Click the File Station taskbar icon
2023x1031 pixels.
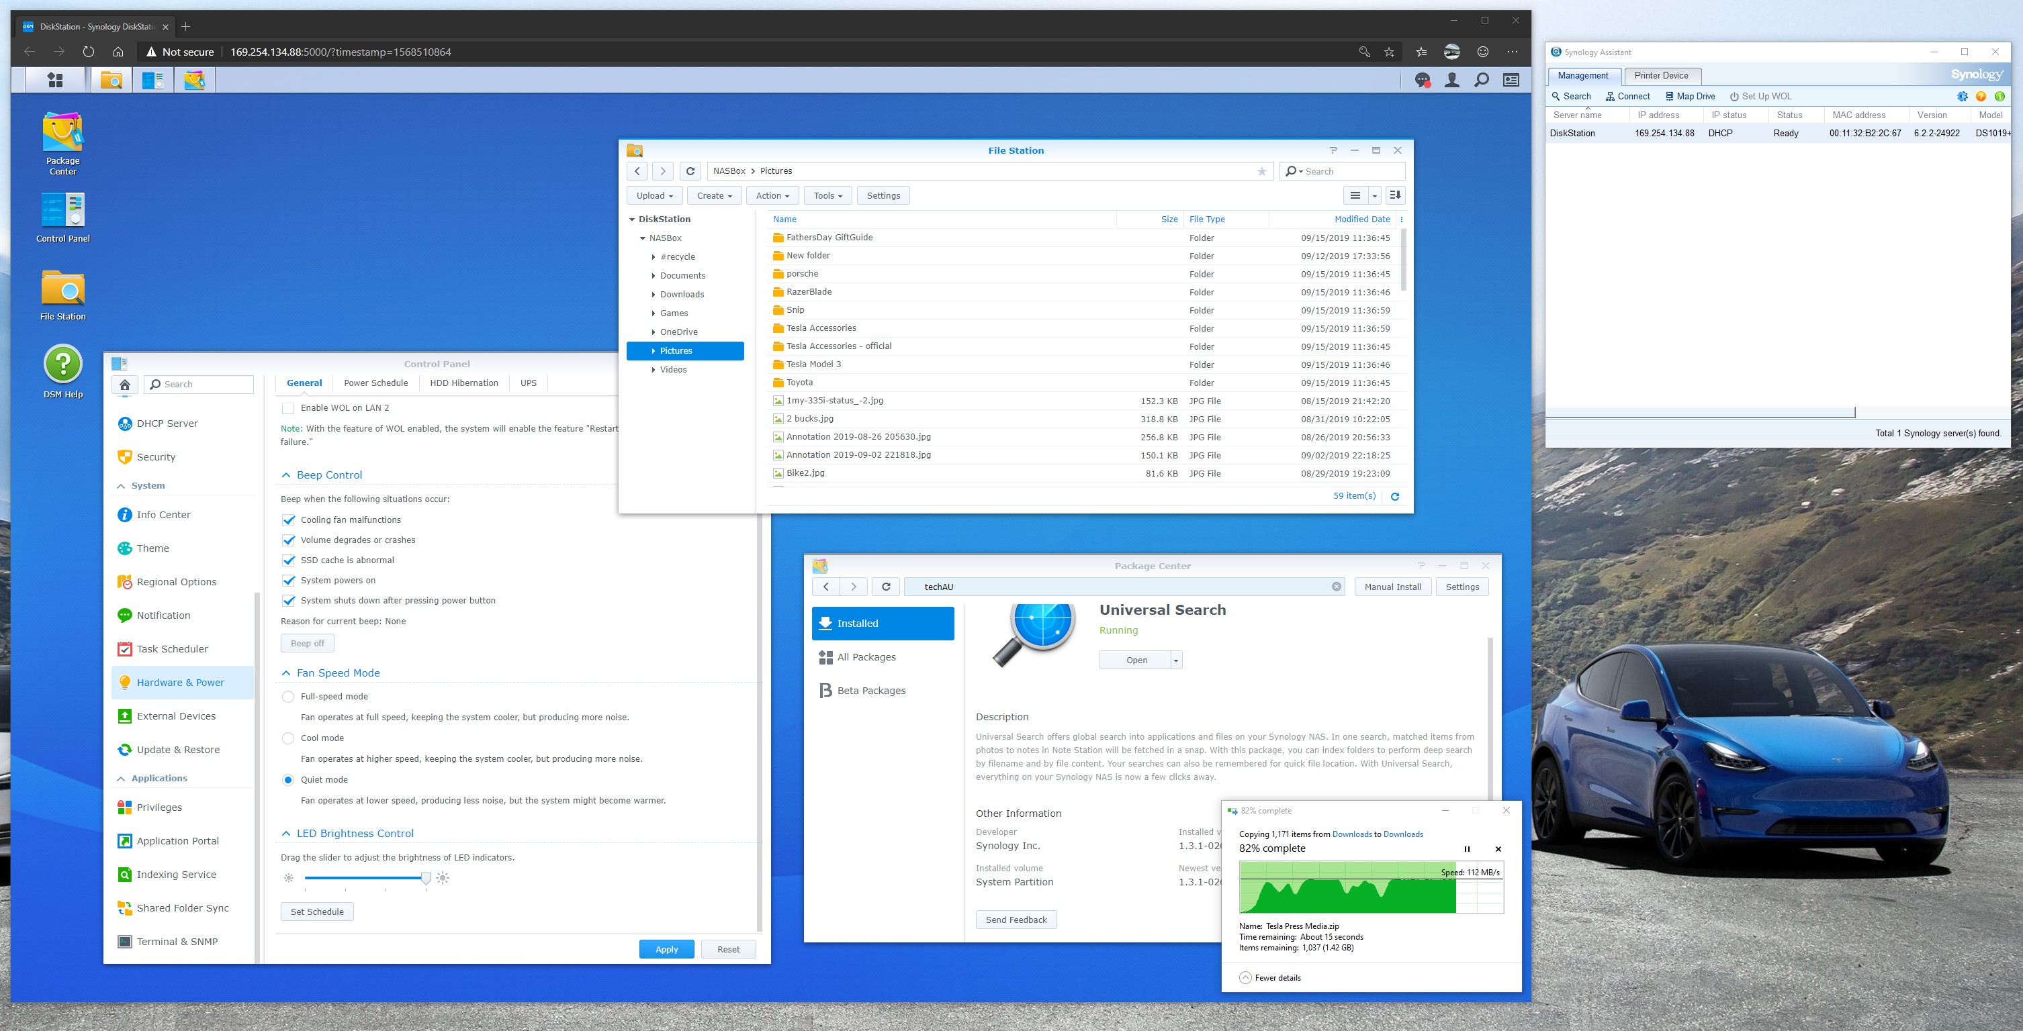pos(111,79)
